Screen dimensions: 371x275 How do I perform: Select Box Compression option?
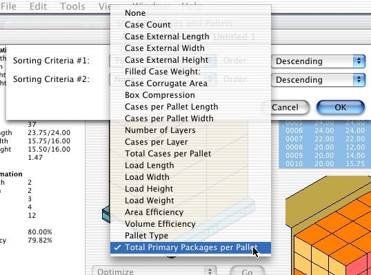(190, 95)
